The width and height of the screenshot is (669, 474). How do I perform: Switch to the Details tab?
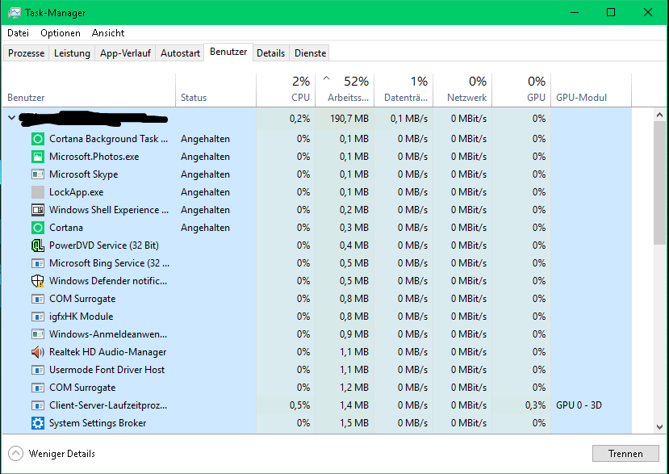pos(271,53)
